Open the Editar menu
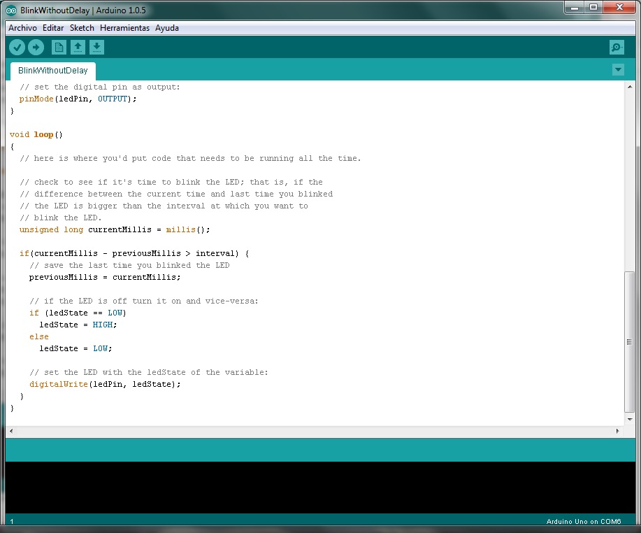 (52, 28)
